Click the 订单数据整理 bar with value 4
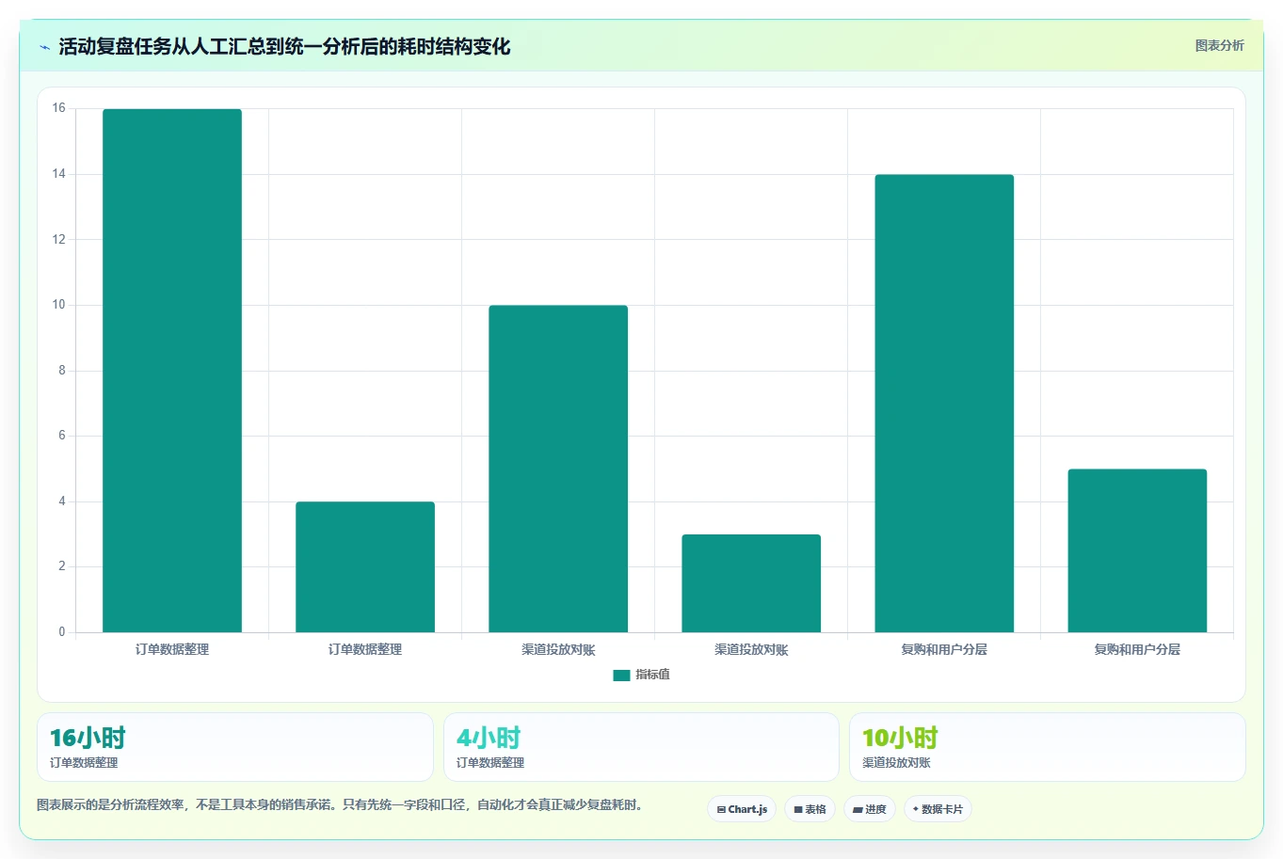1283x859 pixels. [365, 567]
